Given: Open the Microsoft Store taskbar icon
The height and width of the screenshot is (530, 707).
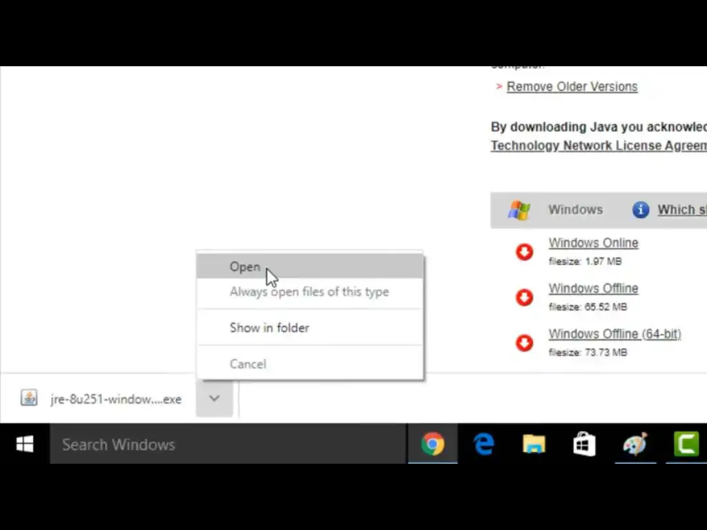Looking at the screenshot, I should coord(584,444).
